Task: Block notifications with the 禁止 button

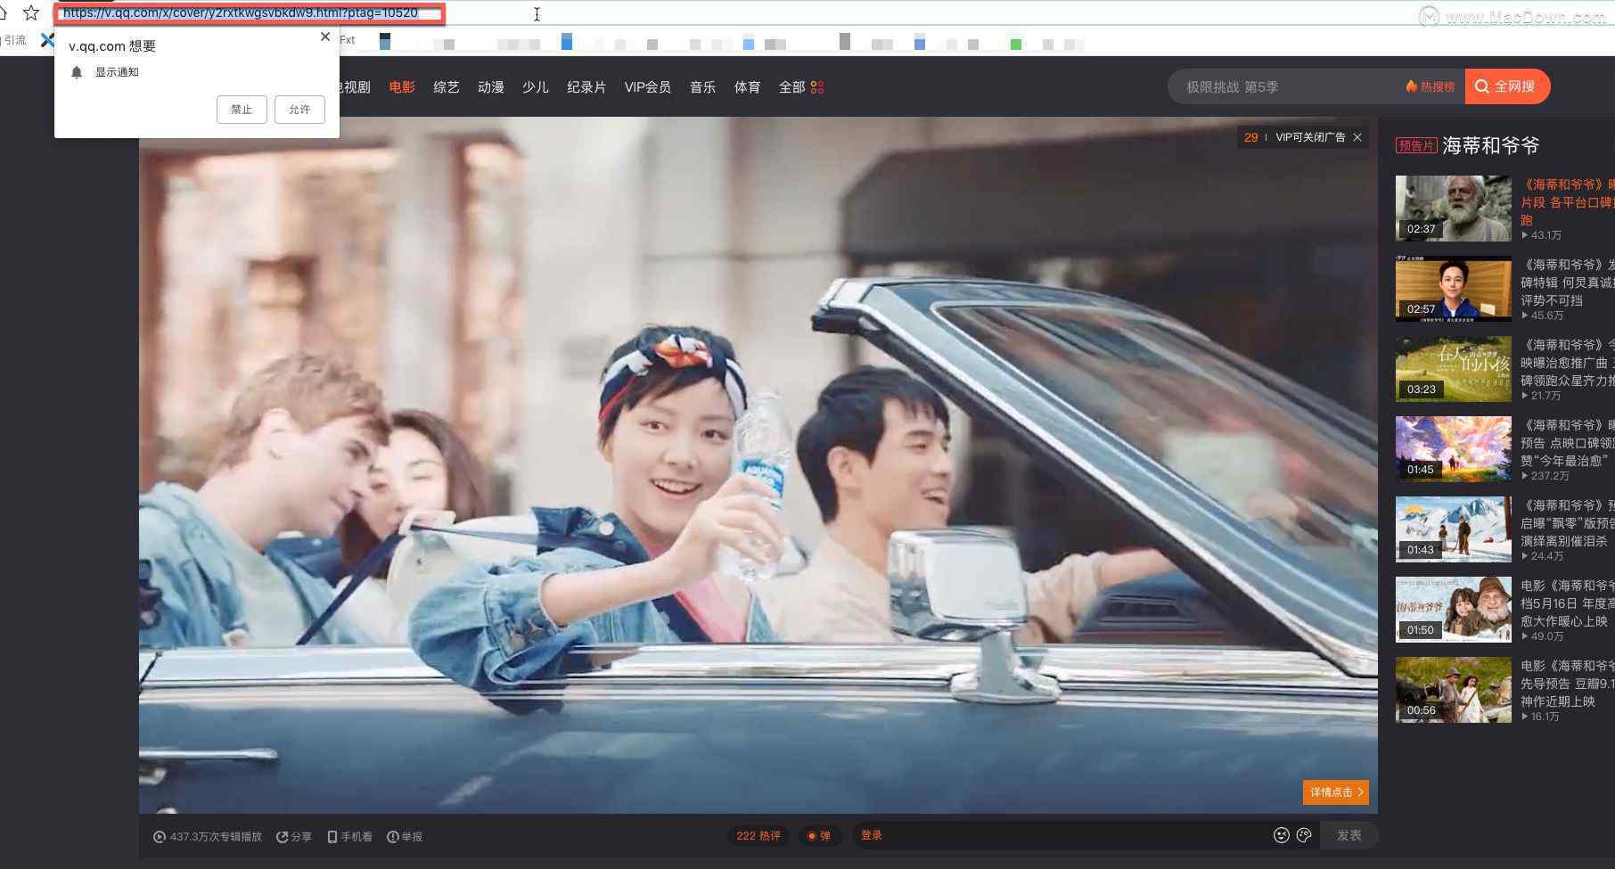Action: tap(242, 110)
